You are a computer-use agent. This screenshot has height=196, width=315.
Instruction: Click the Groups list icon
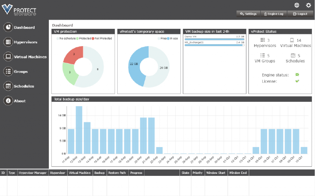pyautogui.click(x=8, y=71)
